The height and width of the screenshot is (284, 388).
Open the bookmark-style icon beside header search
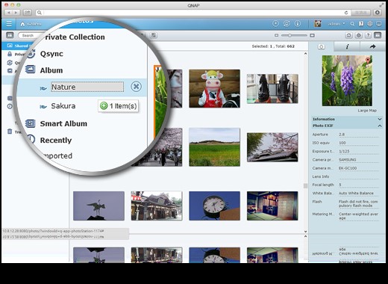pos(361,24)
